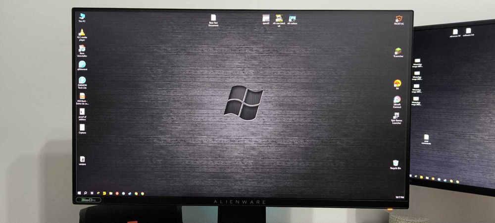Select nfs mw black ed shortcut
495x223 pixels.
tap(279, 20)
